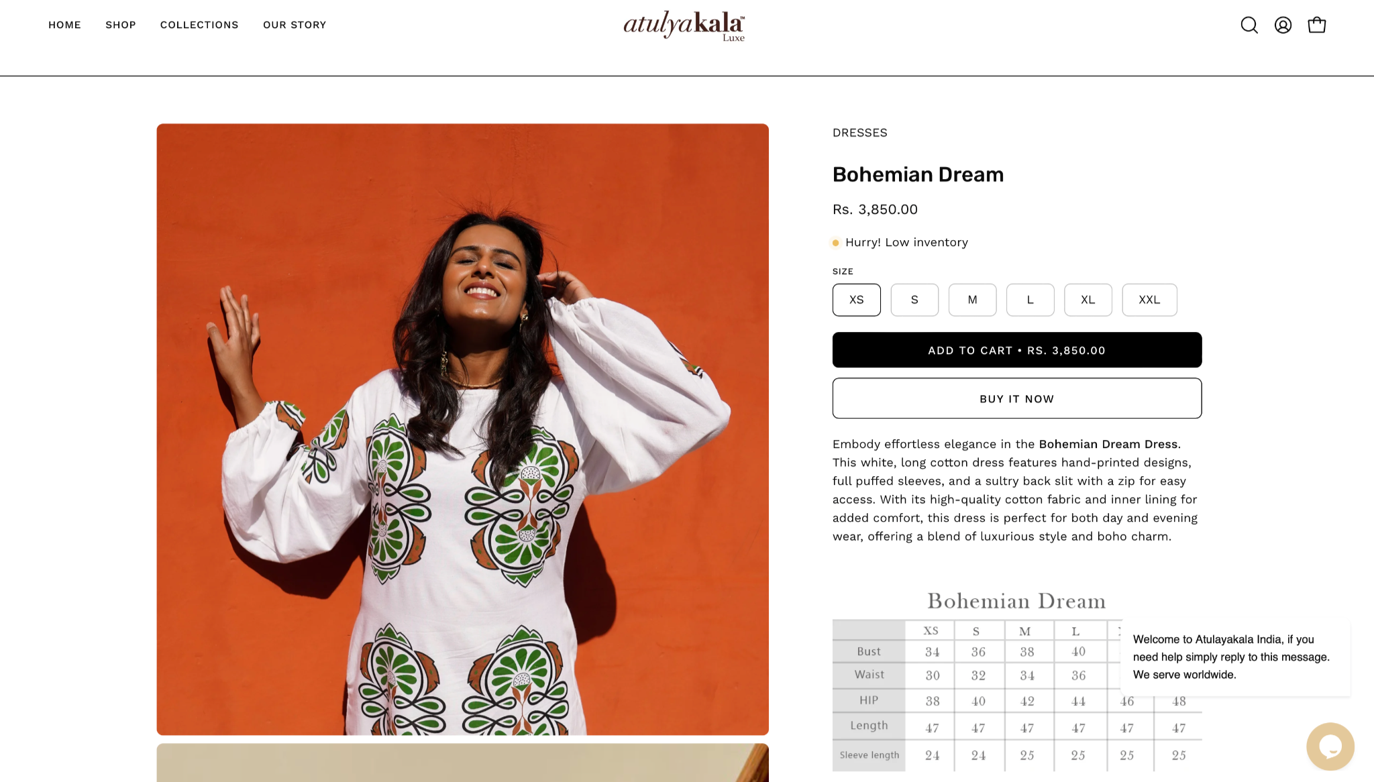Open the shopping bag cart icon
The height and width of the screenshot is (782, 1374).
[1317, 25]
